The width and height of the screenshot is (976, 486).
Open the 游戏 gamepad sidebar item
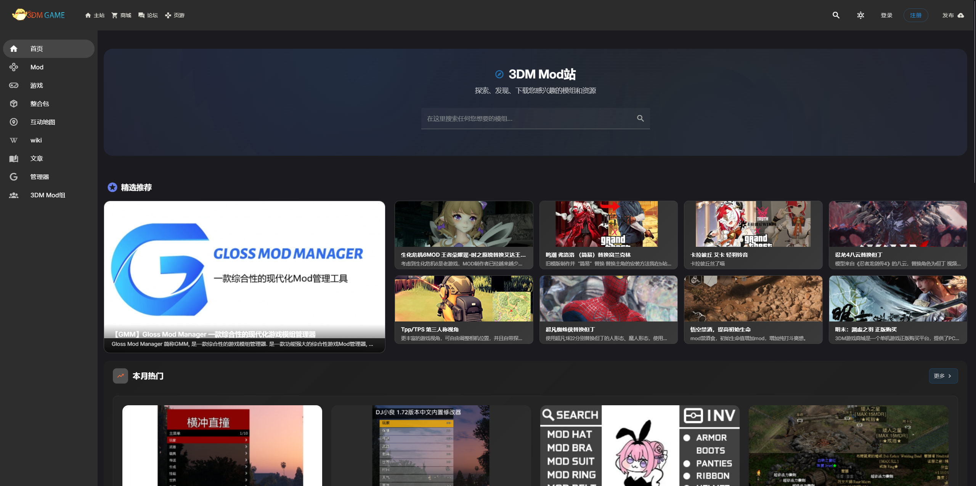pyautogui.click(x=37, y=85)
